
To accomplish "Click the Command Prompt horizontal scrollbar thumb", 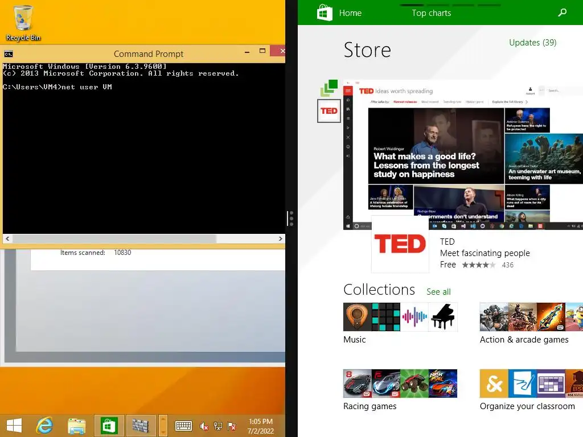I will [x=114, y=238].
